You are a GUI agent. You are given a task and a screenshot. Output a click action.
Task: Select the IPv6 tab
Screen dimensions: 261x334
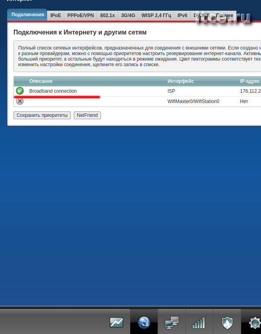pyautogui.click(x=182, y=15)
